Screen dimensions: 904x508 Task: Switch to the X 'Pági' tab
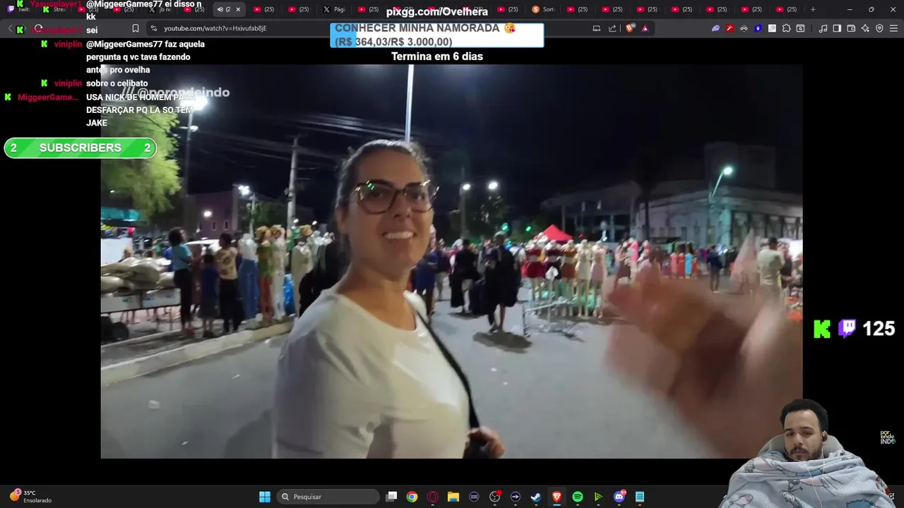pos(335,9)
